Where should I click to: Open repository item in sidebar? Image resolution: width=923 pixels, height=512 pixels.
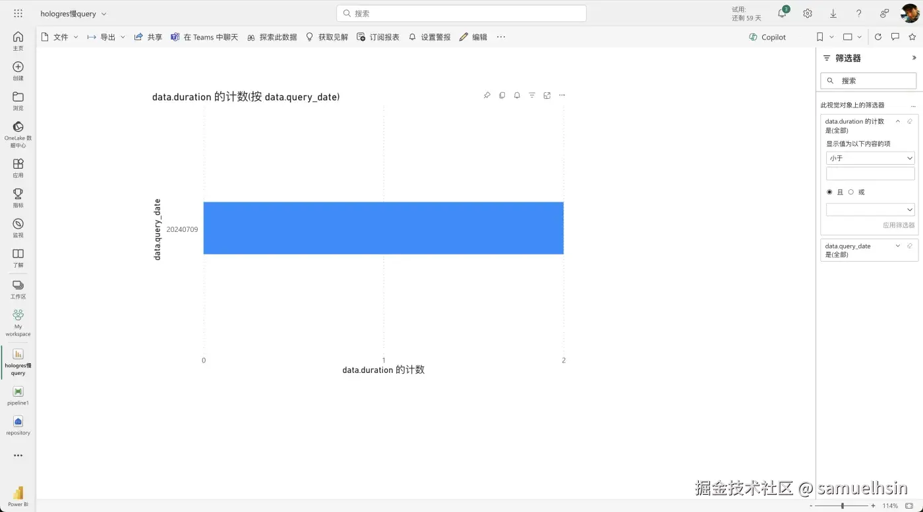[18, 426]
